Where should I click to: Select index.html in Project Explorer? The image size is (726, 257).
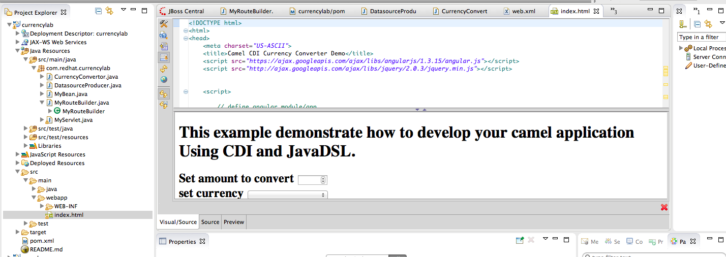pyautogui.click(x=69, y=215)
